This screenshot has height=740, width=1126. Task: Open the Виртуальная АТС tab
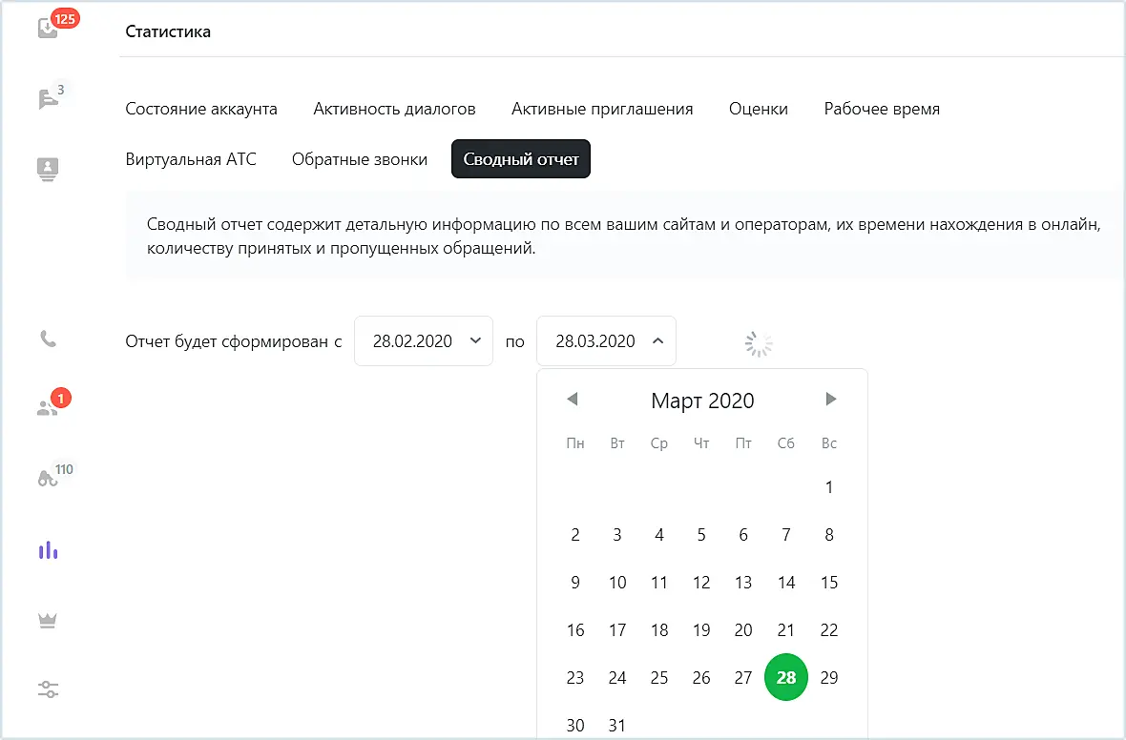(x=191, y=159)
